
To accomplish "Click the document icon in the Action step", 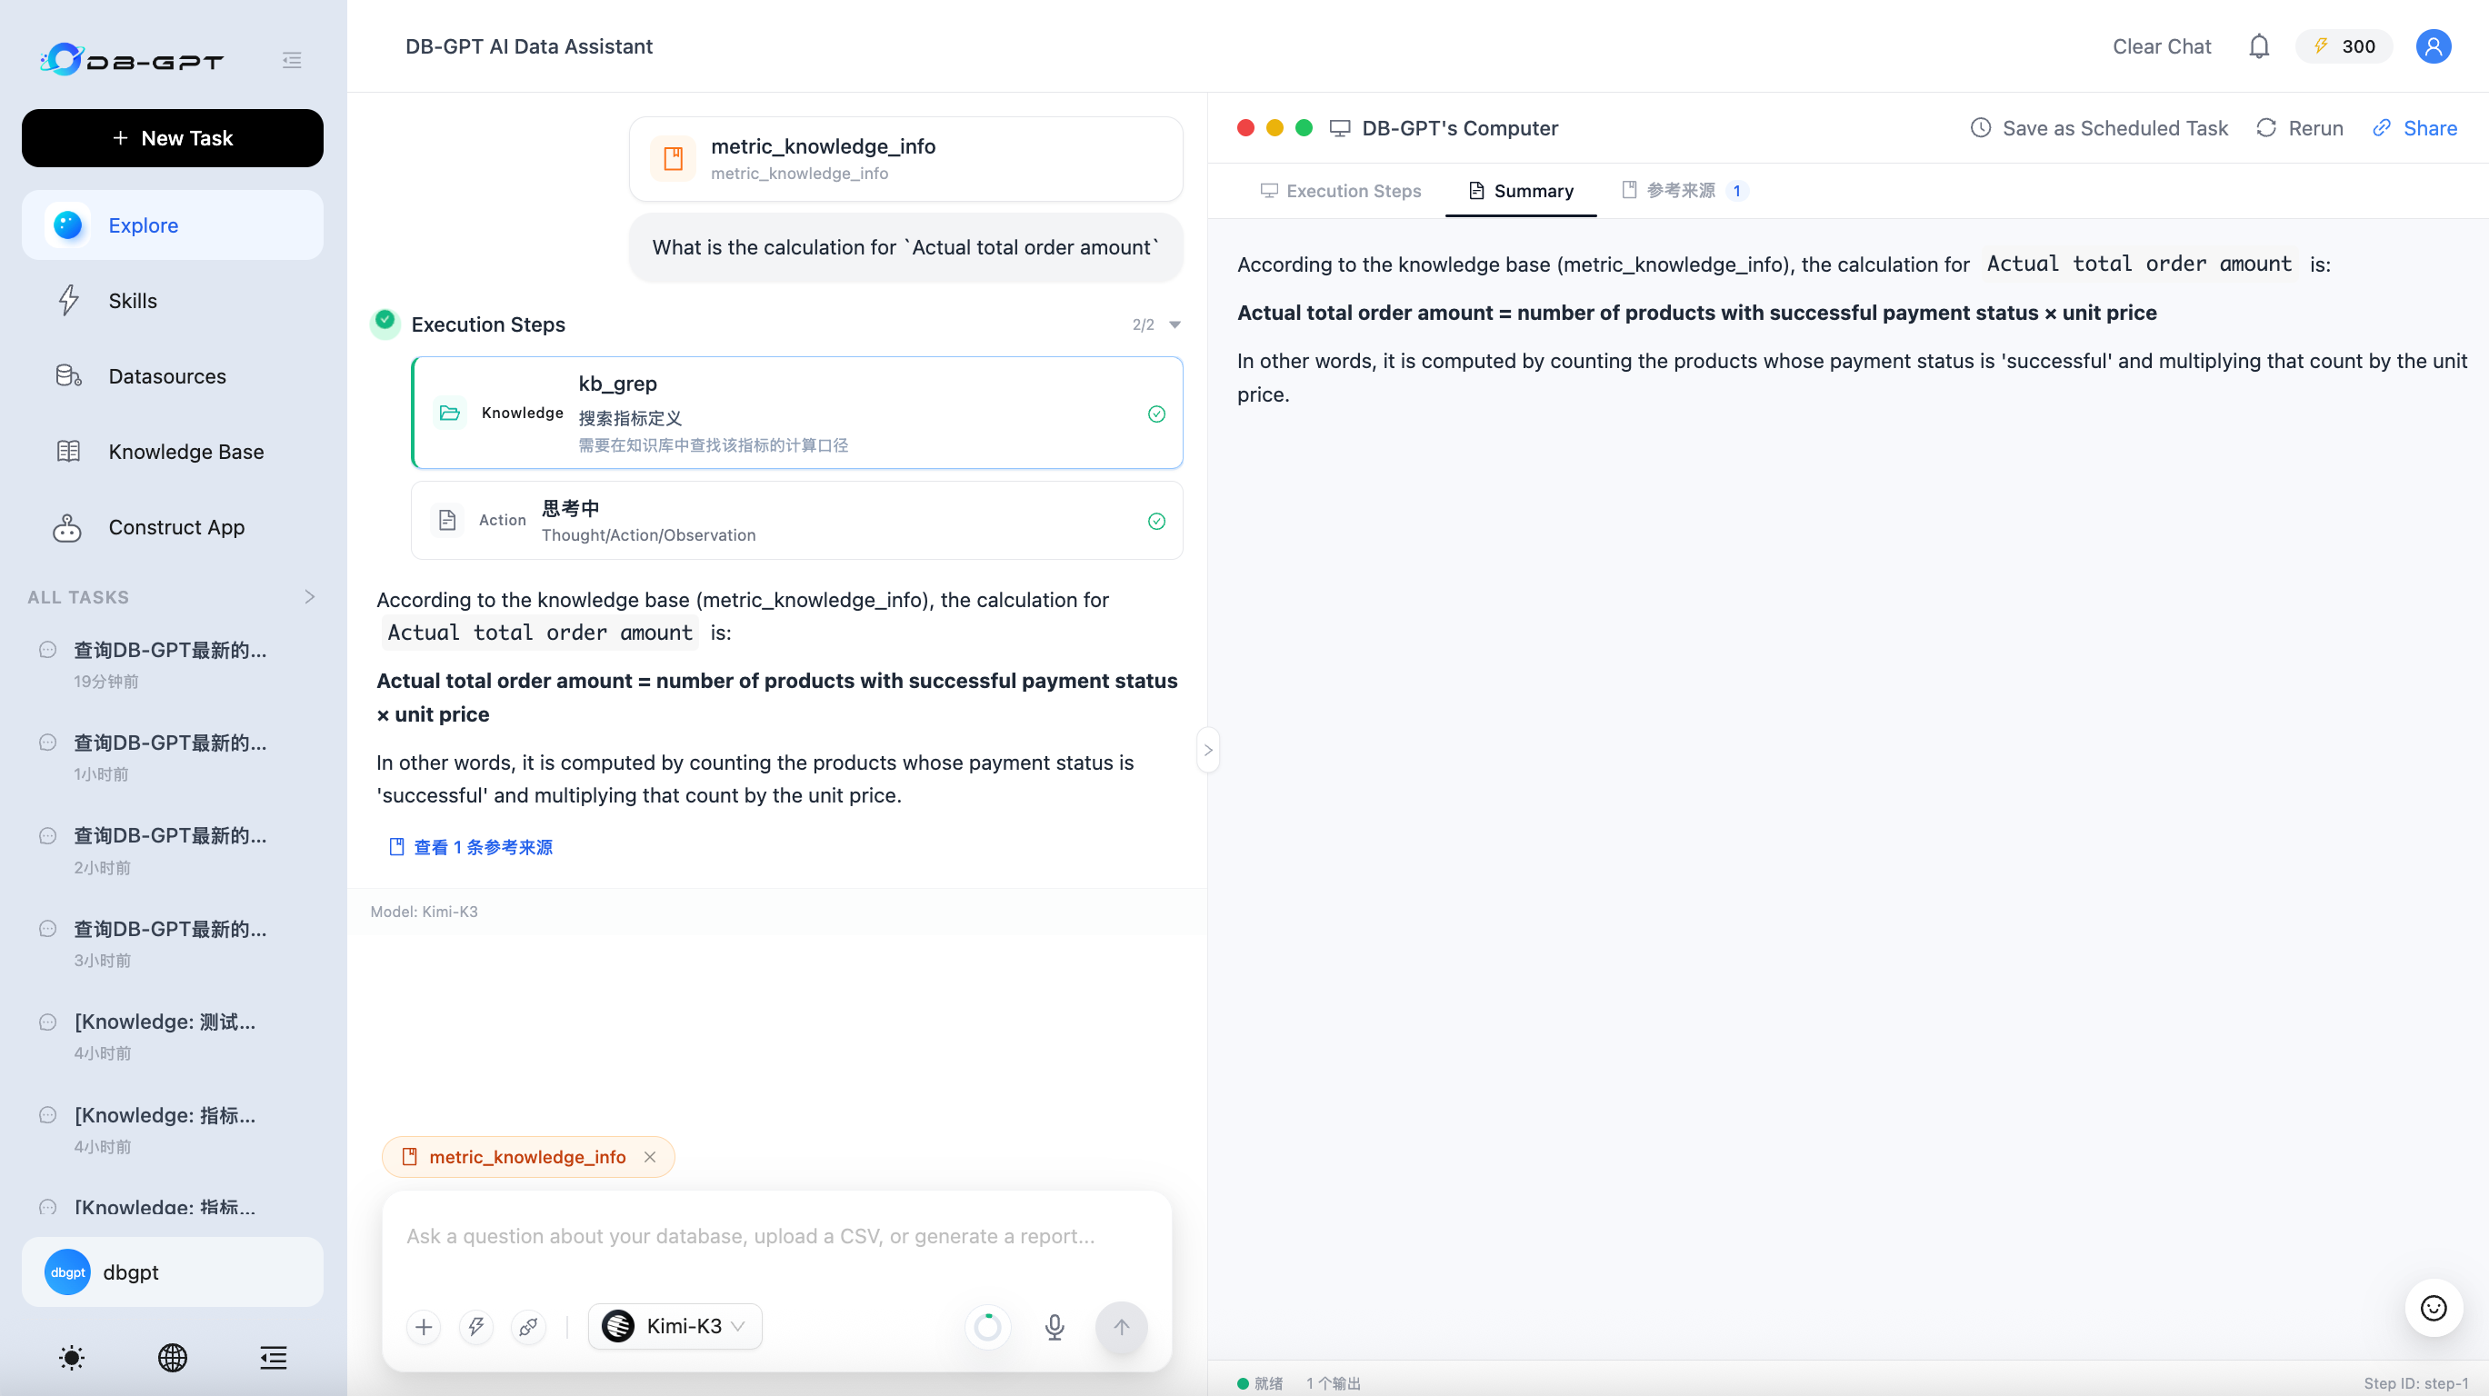I will pos(446,520).
